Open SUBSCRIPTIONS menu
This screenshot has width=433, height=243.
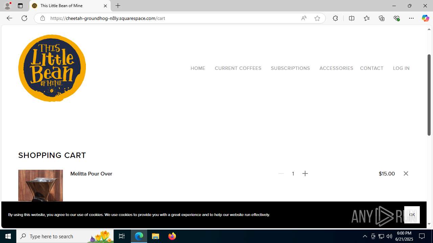[x=290, y=68]
